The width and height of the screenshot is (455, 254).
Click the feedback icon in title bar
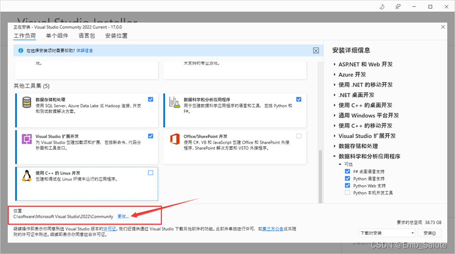[398, 7]
